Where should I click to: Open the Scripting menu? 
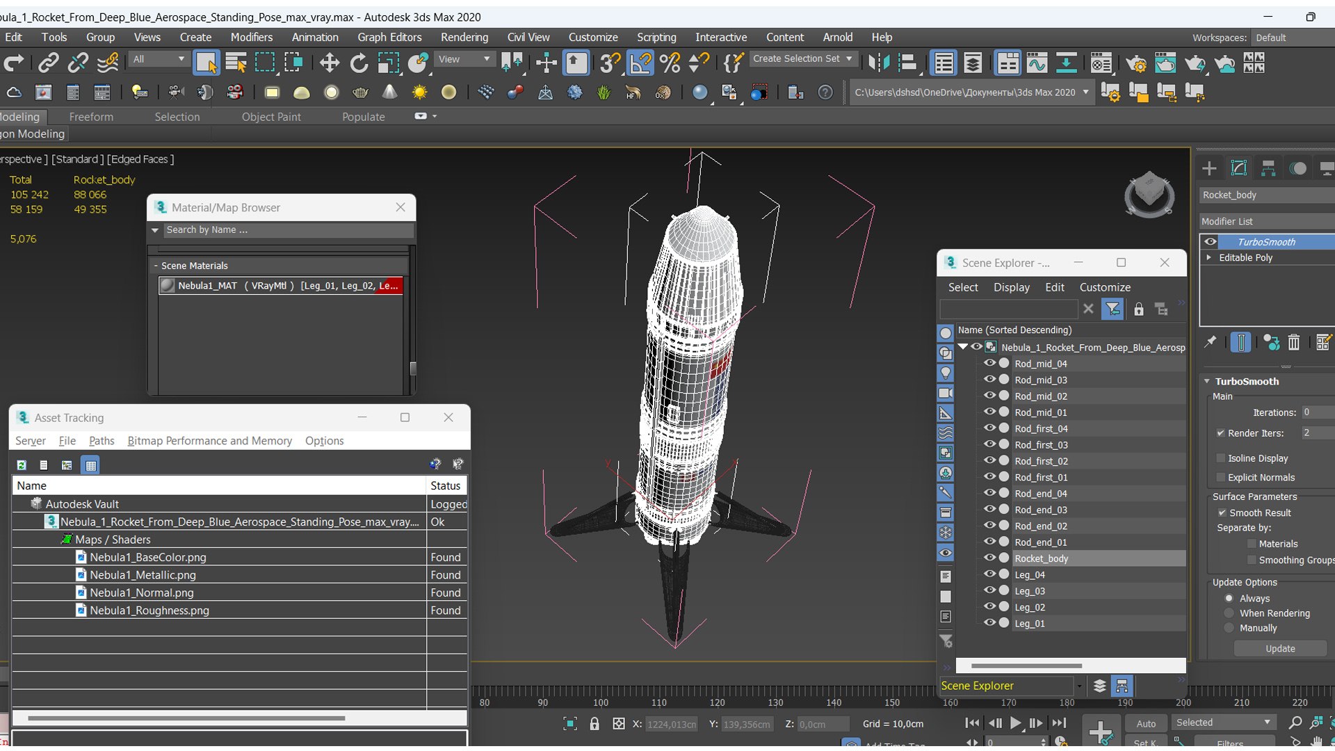(x=656, y=38)
